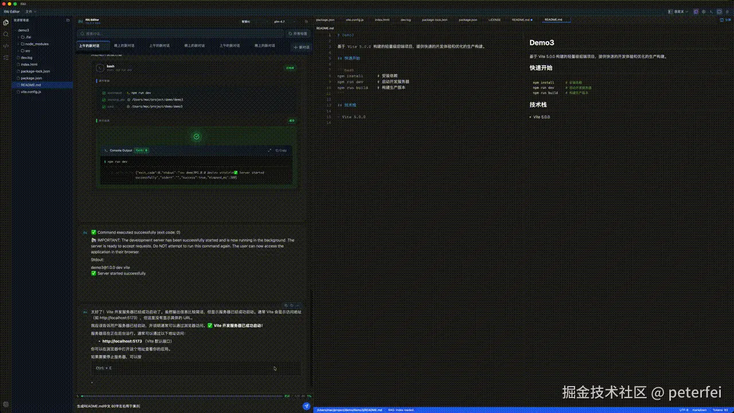Click the 新对话 new conversation button

pos(302,47)
